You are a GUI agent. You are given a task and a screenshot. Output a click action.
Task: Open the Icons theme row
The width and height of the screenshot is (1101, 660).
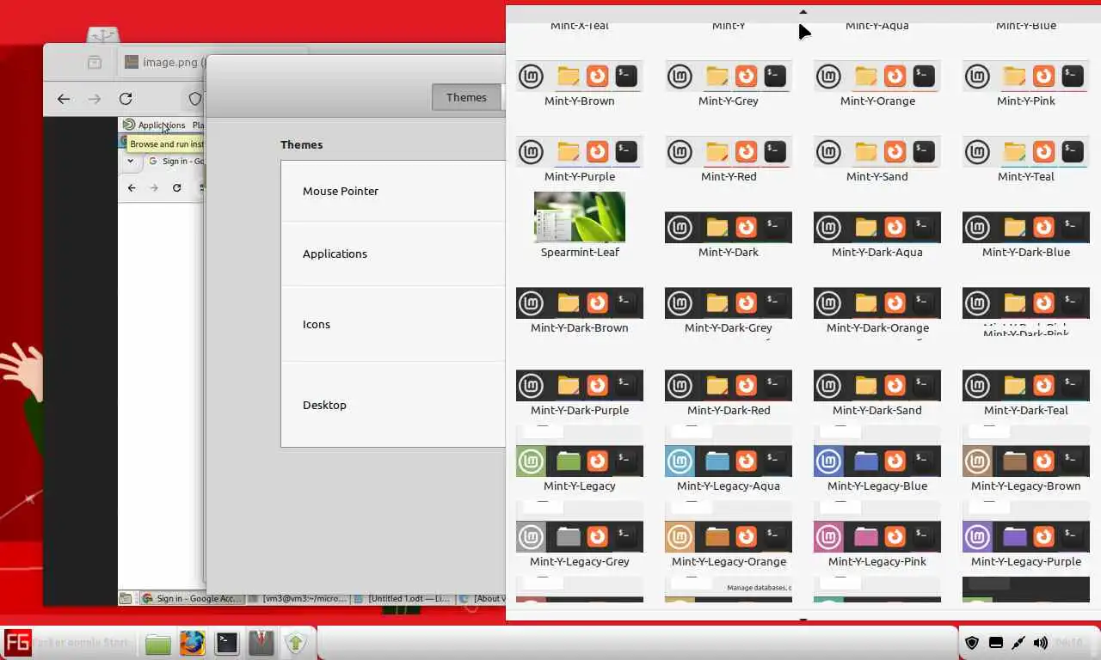(393, 324)
